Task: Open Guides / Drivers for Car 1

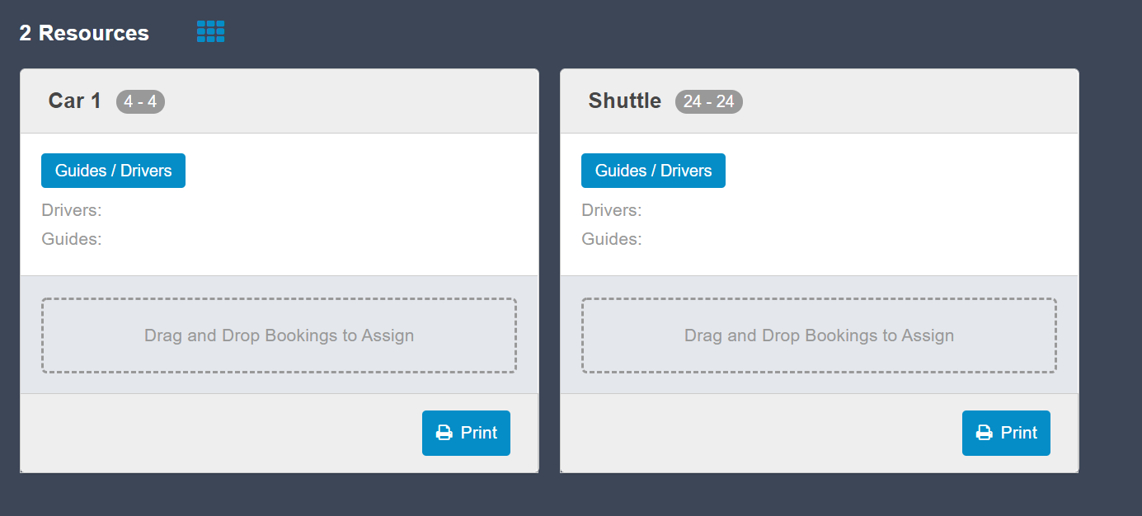Action: (x=113, y=171)
